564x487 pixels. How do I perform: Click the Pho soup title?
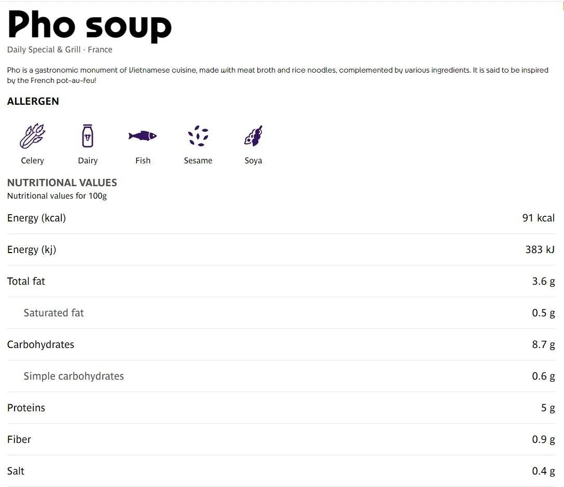[x=89, y=25]
